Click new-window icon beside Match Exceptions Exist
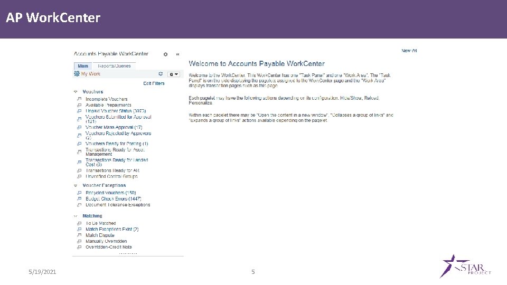The width and height of the screenshot is (507, 285). click(x=79, y=229)
